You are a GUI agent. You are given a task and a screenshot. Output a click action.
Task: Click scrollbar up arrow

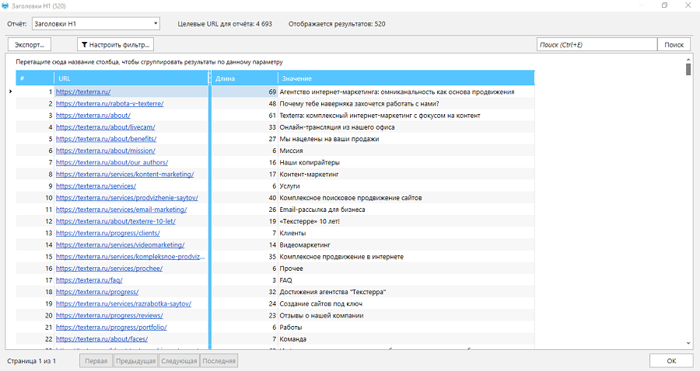coord(688,58)
